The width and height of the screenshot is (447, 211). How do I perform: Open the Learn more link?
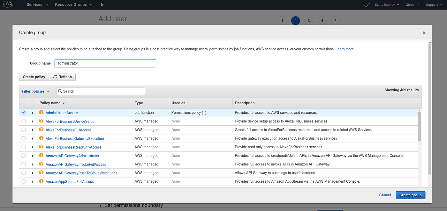point(345,49)
